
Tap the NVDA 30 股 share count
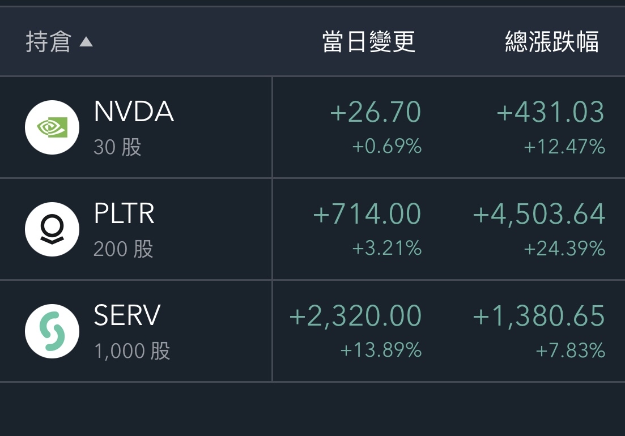point(118,147)
